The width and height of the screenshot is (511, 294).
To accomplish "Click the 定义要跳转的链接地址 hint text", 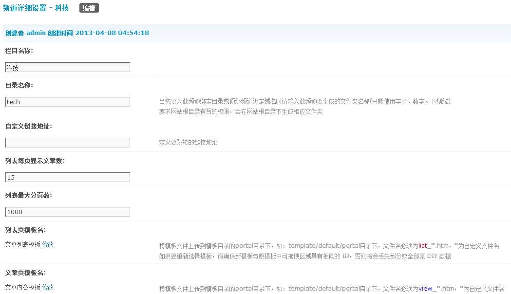I will [x=188, y=143].
